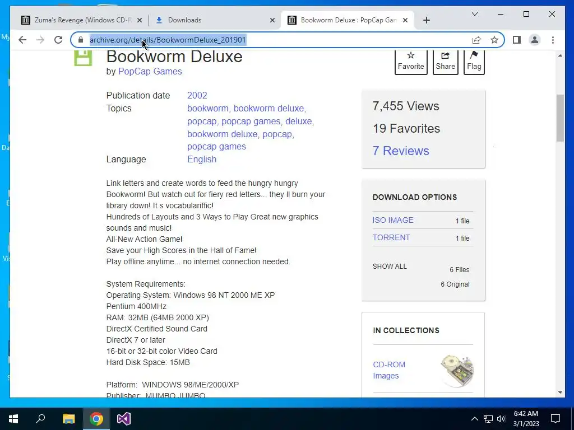Open taskbar search magnifier
This screenshot has height=430, width=574.
(40, 419)
